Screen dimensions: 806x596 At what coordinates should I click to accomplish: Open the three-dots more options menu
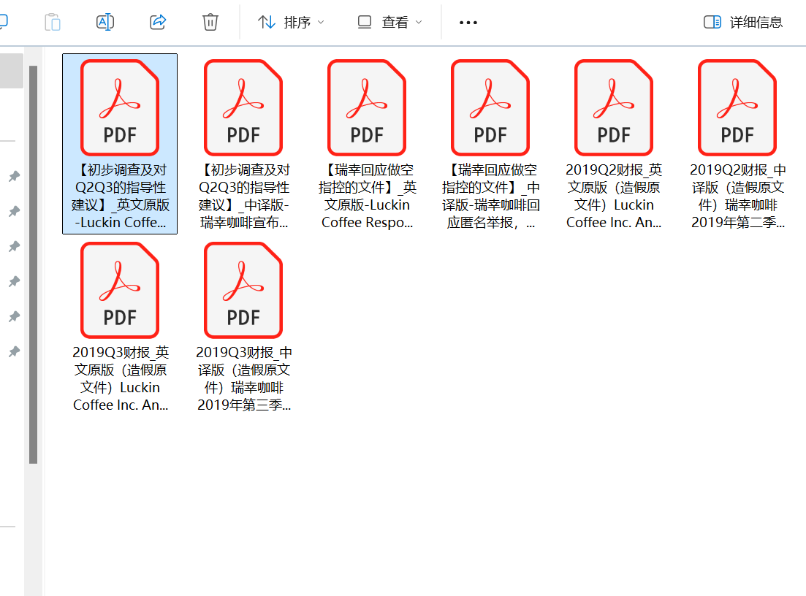(x=468, y=23)
